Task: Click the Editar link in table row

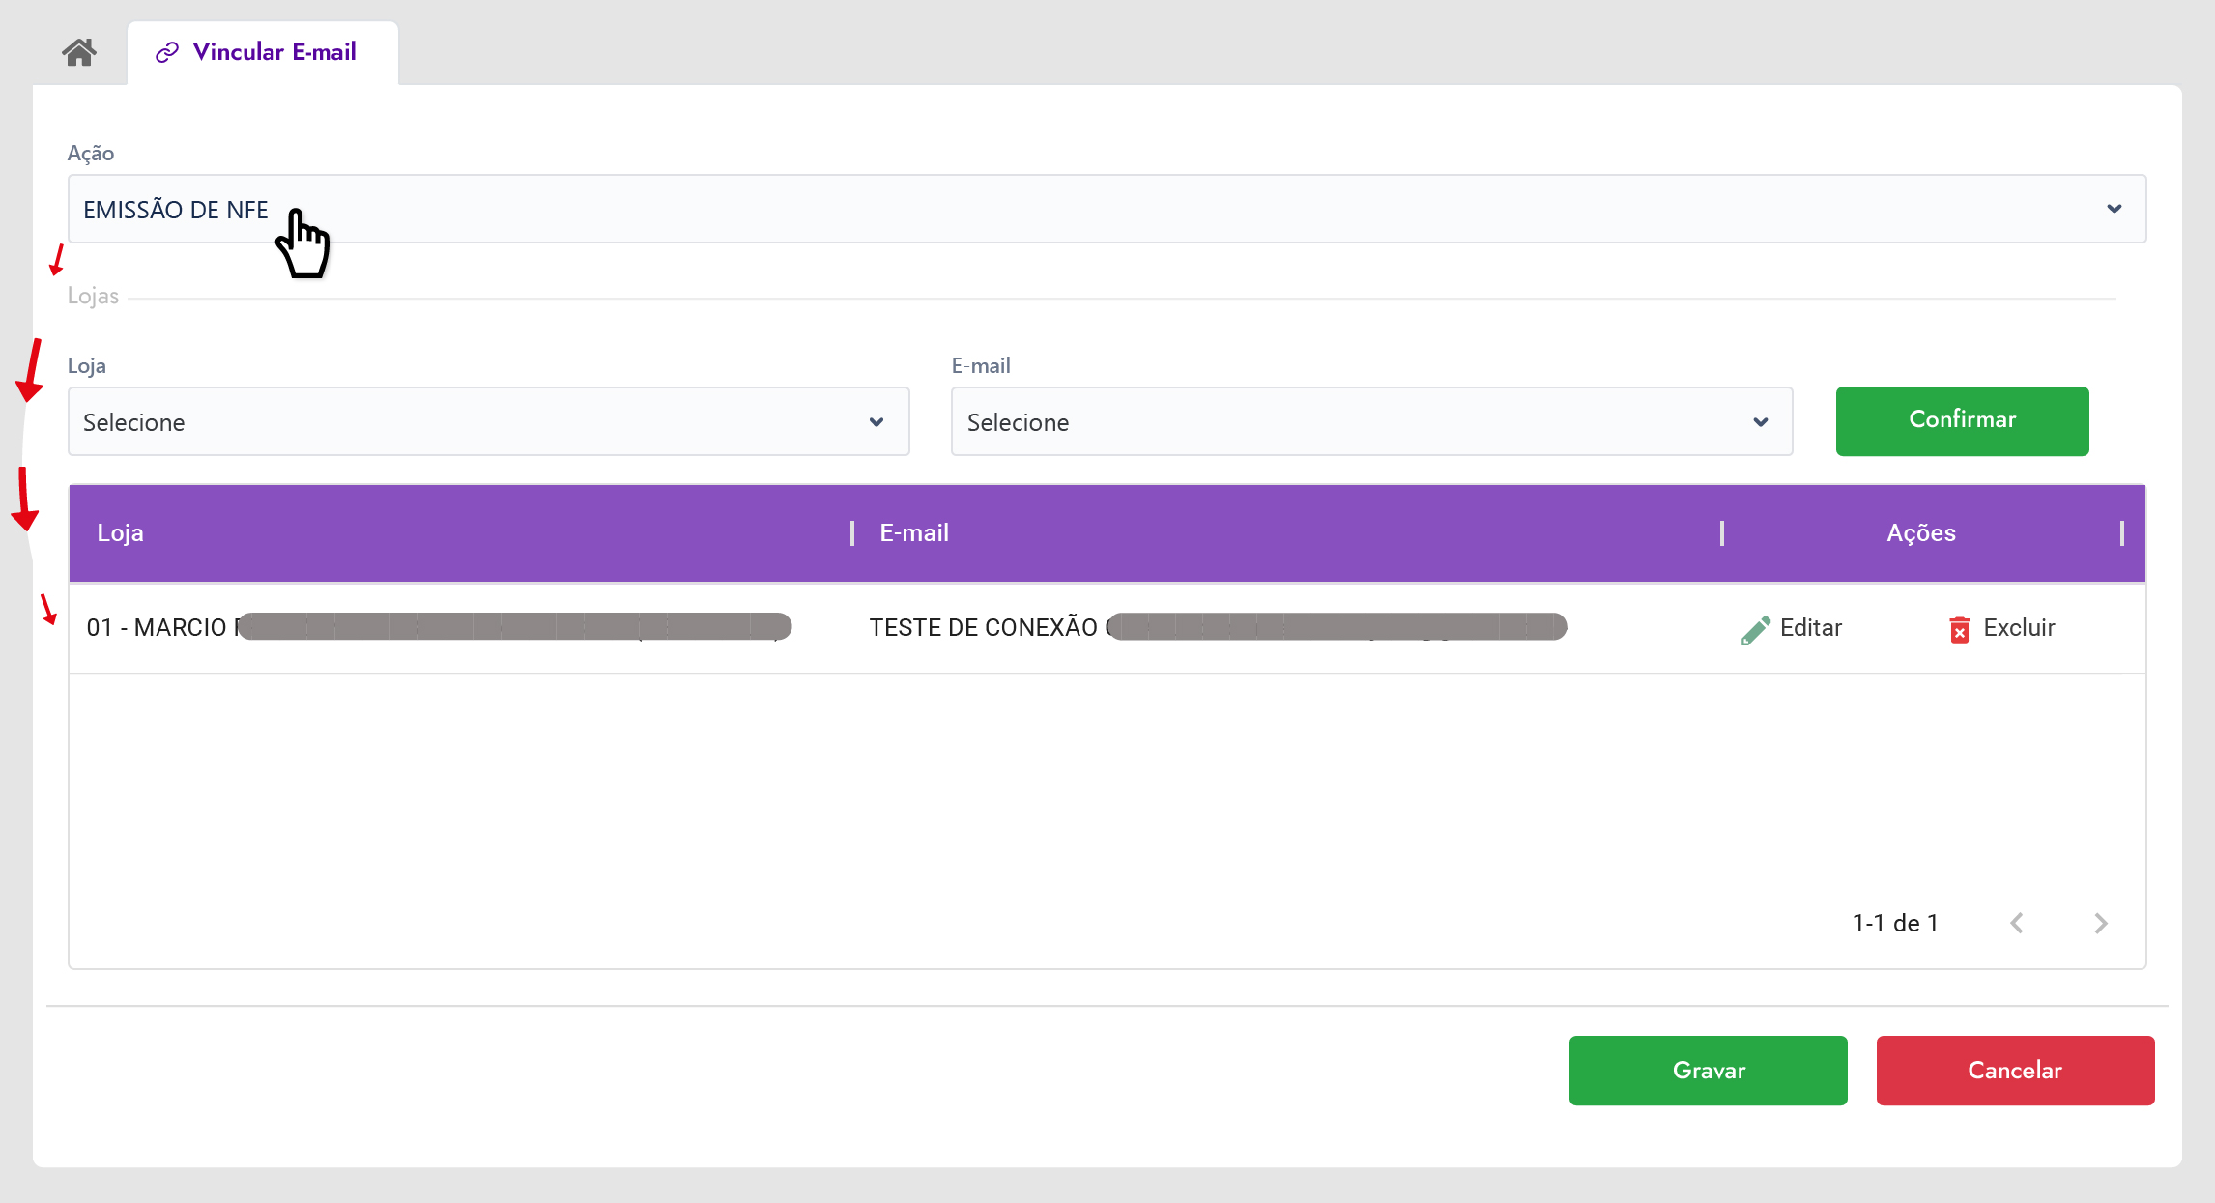Action: coord(1810,628)
